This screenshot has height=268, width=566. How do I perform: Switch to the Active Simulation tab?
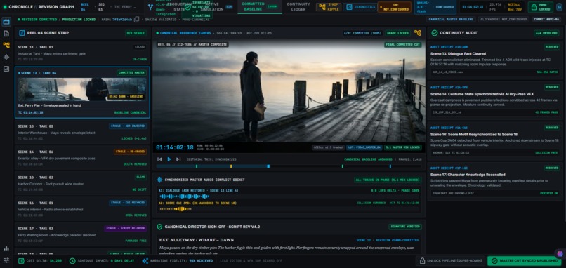[216, 7]
